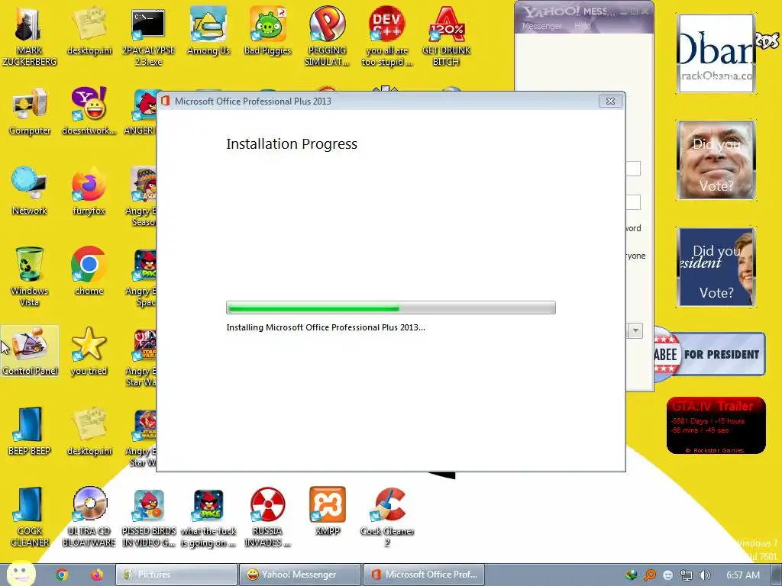Click the 'Installation Progress' heading text
This screenshot has height=586, width=782.
point(292,144)
